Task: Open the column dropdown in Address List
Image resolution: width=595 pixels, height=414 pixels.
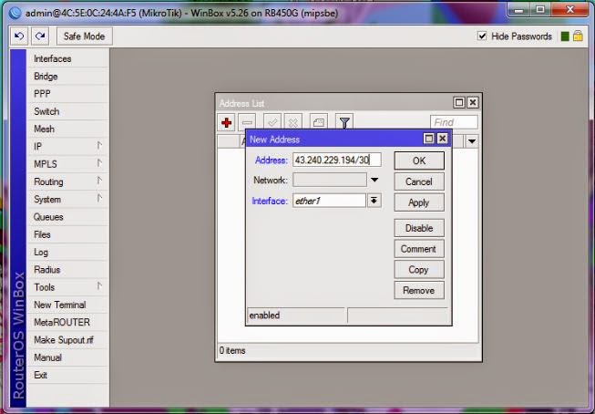Action: point(472,141)
